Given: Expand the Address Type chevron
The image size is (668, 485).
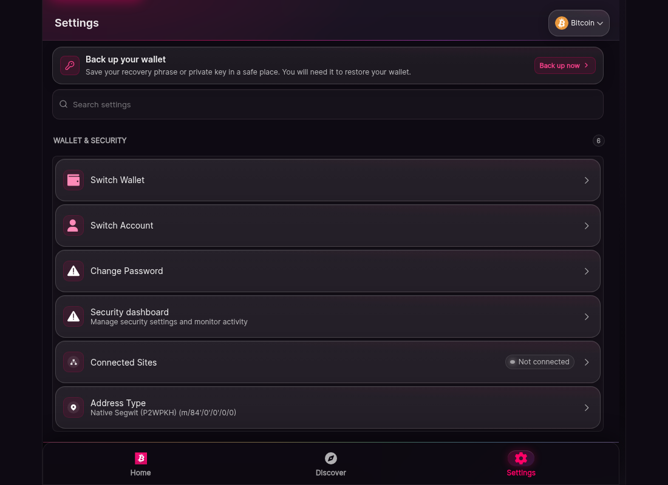Looking at the screenshot, I should click(587, 407).
